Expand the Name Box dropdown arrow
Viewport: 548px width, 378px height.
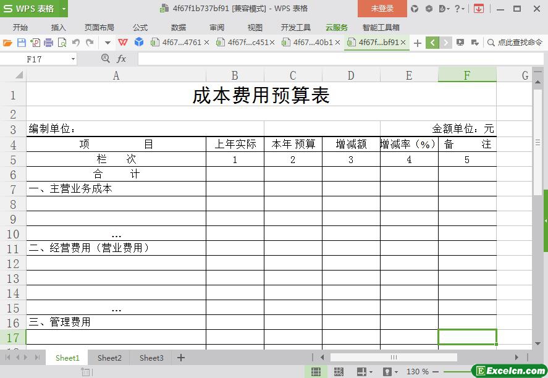(73, 59)
